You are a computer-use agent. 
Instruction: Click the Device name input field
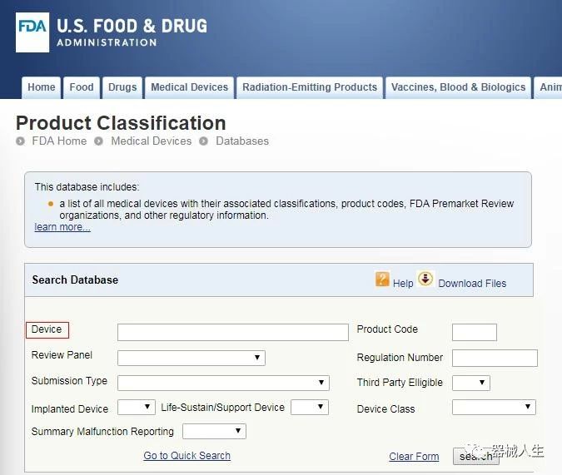pos(232,333)
